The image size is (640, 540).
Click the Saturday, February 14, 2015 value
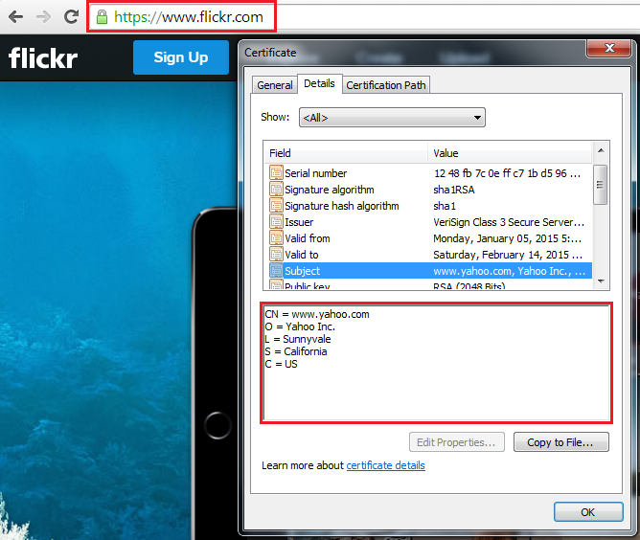pos(508,255)
